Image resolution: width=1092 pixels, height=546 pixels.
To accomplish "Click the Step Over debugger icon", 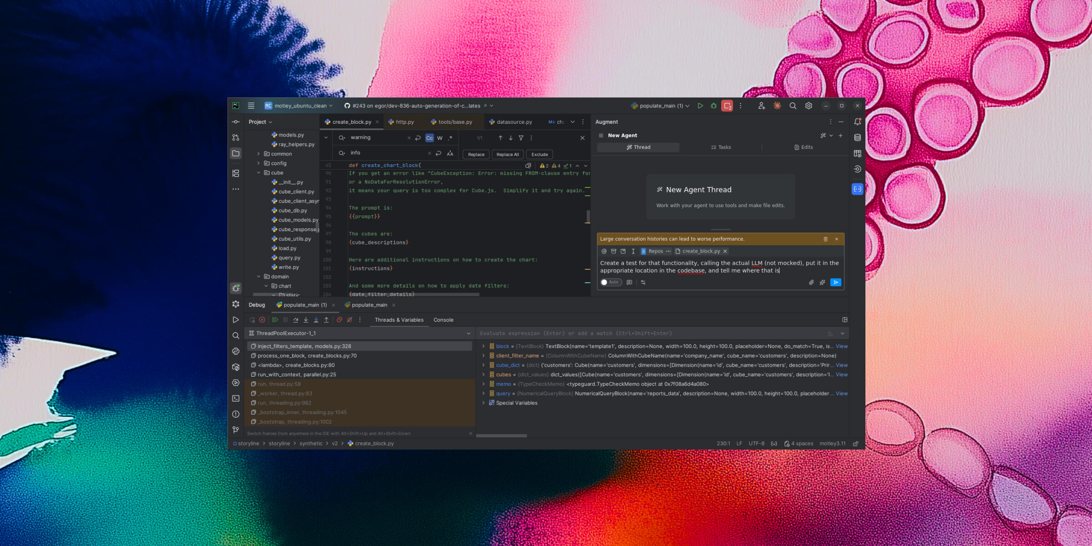I will [x=296, y=320].
